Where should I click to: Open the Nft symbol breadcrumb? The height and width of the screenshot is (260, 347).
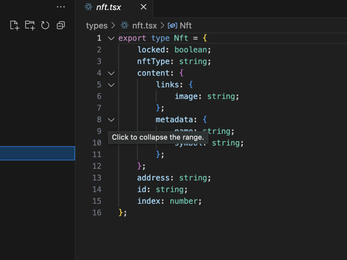tap(185, 25)
